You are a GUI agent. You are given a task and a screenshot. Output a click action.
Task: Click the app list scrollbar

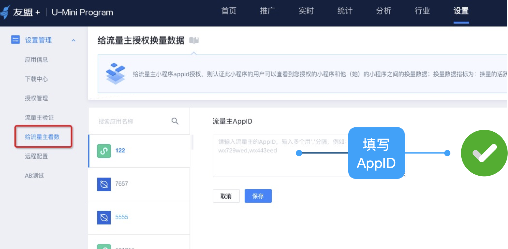point(192,142)
